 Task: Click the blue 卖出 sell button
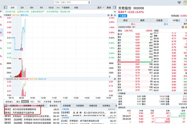point(166,24)
